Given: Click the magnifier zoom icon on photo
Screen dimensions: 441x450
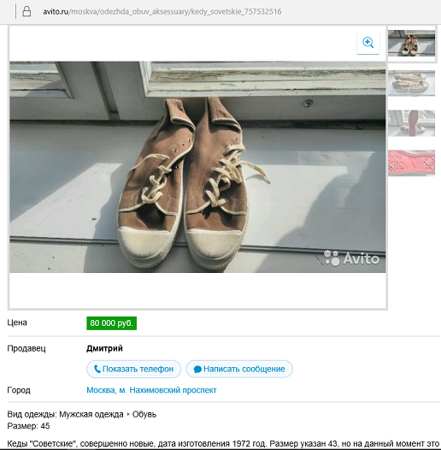Looking at the screenshot, I should [x=367, y=43].
